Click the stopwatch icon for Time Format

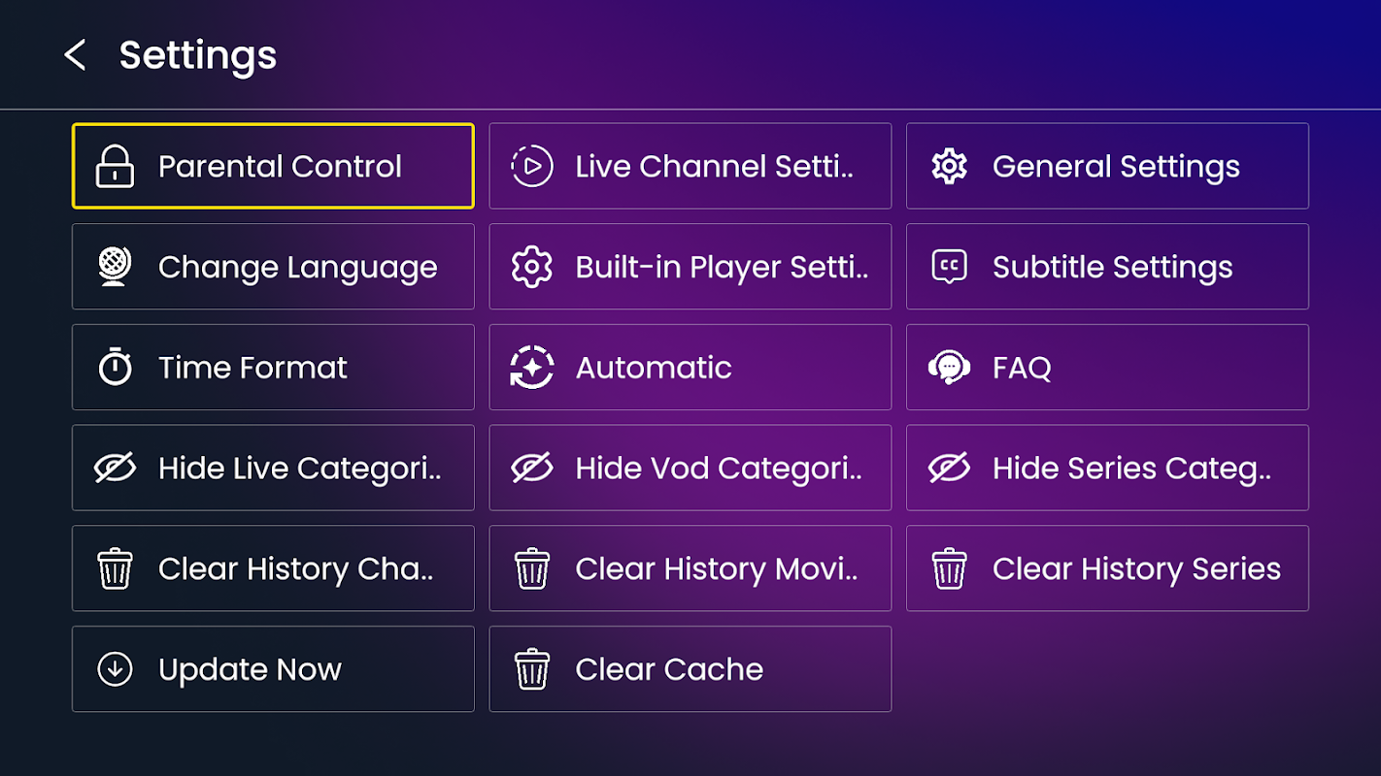tap(115, 368)
